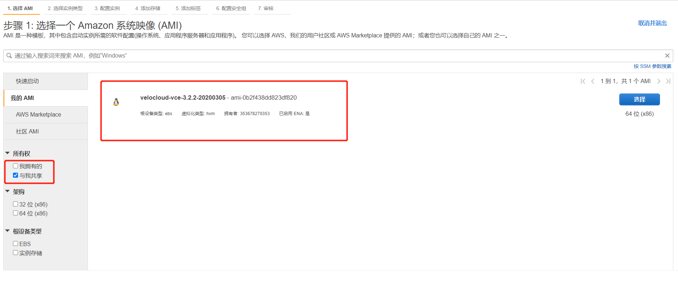678x291 pixels.
Task: Click the 根设备类型: ebs detail text
Action: click(x=156, y=114)
